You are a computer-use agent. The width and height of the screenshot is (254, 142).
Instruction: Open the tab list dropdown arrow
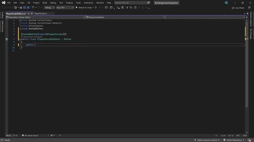click(244, 14)
